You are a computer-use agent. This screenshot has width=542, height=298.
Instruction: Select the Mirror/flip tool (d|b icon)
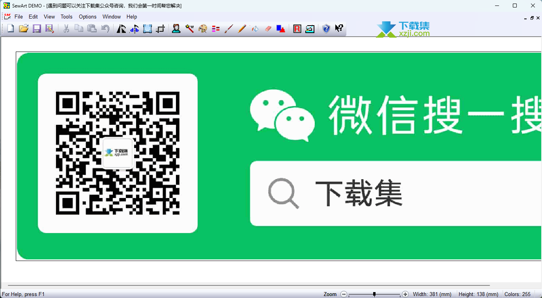[x=135, y=28]
